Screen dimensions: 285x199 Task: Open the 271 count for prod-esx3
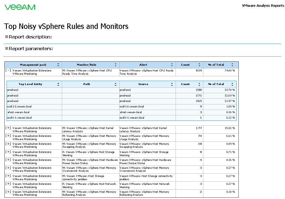pos(199,96)
